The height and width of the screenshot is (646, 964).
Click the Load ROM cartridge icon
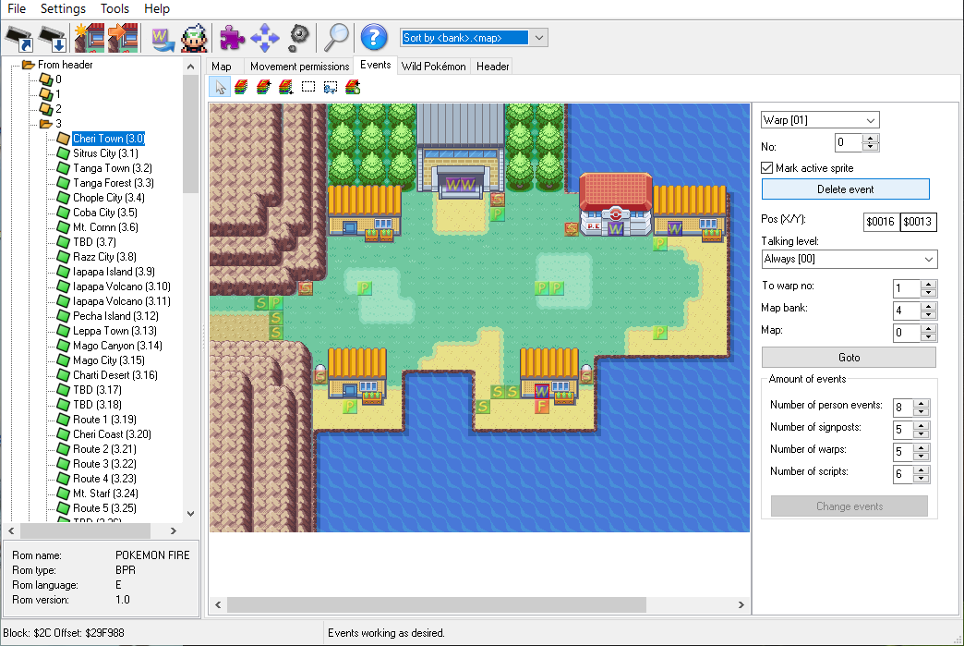19,38
